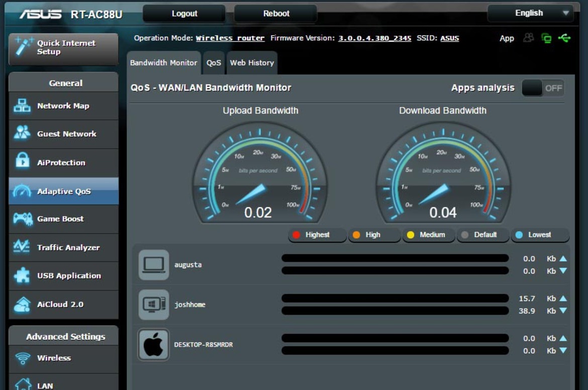Click the augusta upload bandwidth bar
This screenshot has width=588, height=390.
click(395, 258)
